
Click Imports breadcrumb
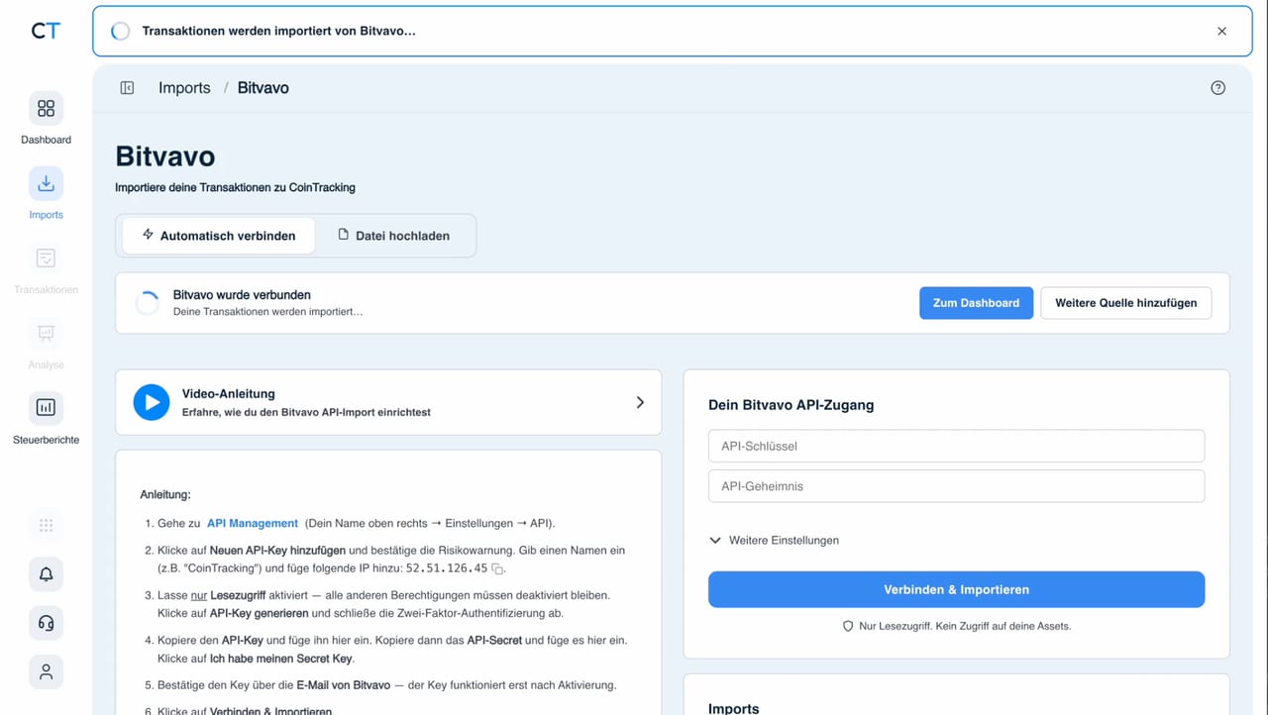coord(184,88)
